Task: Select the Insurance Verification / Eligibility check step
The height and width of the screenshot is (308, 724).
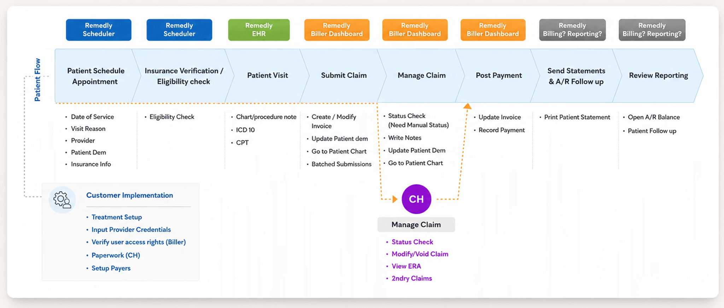Action: (x=183, y=76)
